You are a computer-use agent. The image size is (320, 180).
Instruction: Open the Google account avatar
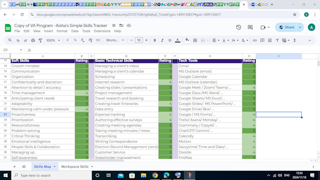pos(312,27)
